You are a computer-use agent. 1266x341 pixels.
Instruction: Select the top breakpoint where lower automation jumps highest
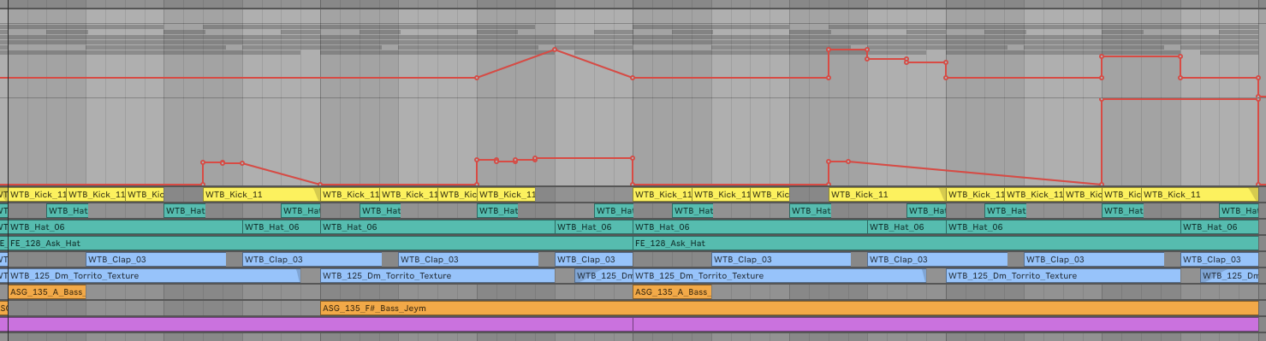(x=1102, y=100)
